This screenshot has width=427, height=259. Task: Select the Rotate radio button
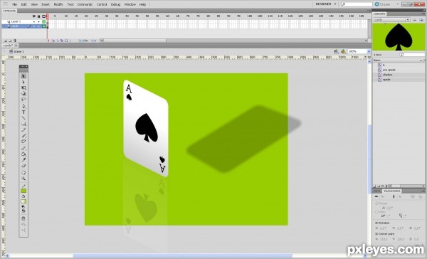click(x=377, y=203)
